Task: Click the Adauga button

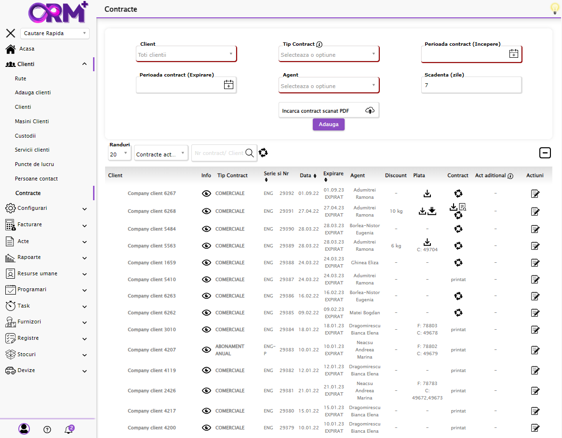Action: 328,125
